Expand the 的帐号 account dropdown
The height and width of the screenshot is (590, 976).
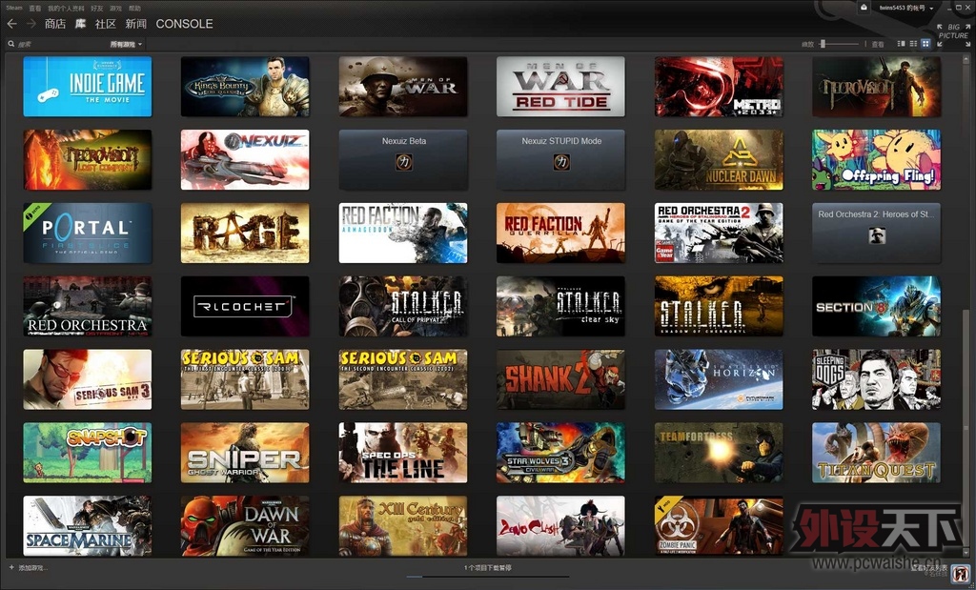[x=906, y=8]
